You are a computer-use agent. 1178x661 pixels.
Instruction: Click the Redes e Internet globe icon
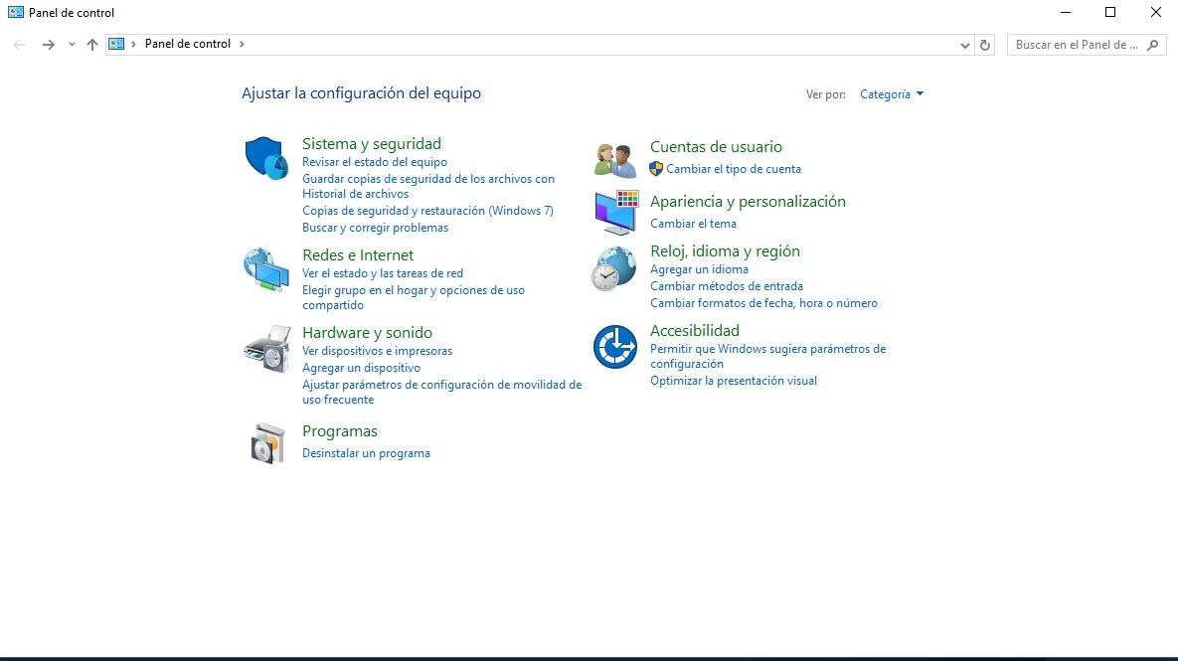coord(266,269)
